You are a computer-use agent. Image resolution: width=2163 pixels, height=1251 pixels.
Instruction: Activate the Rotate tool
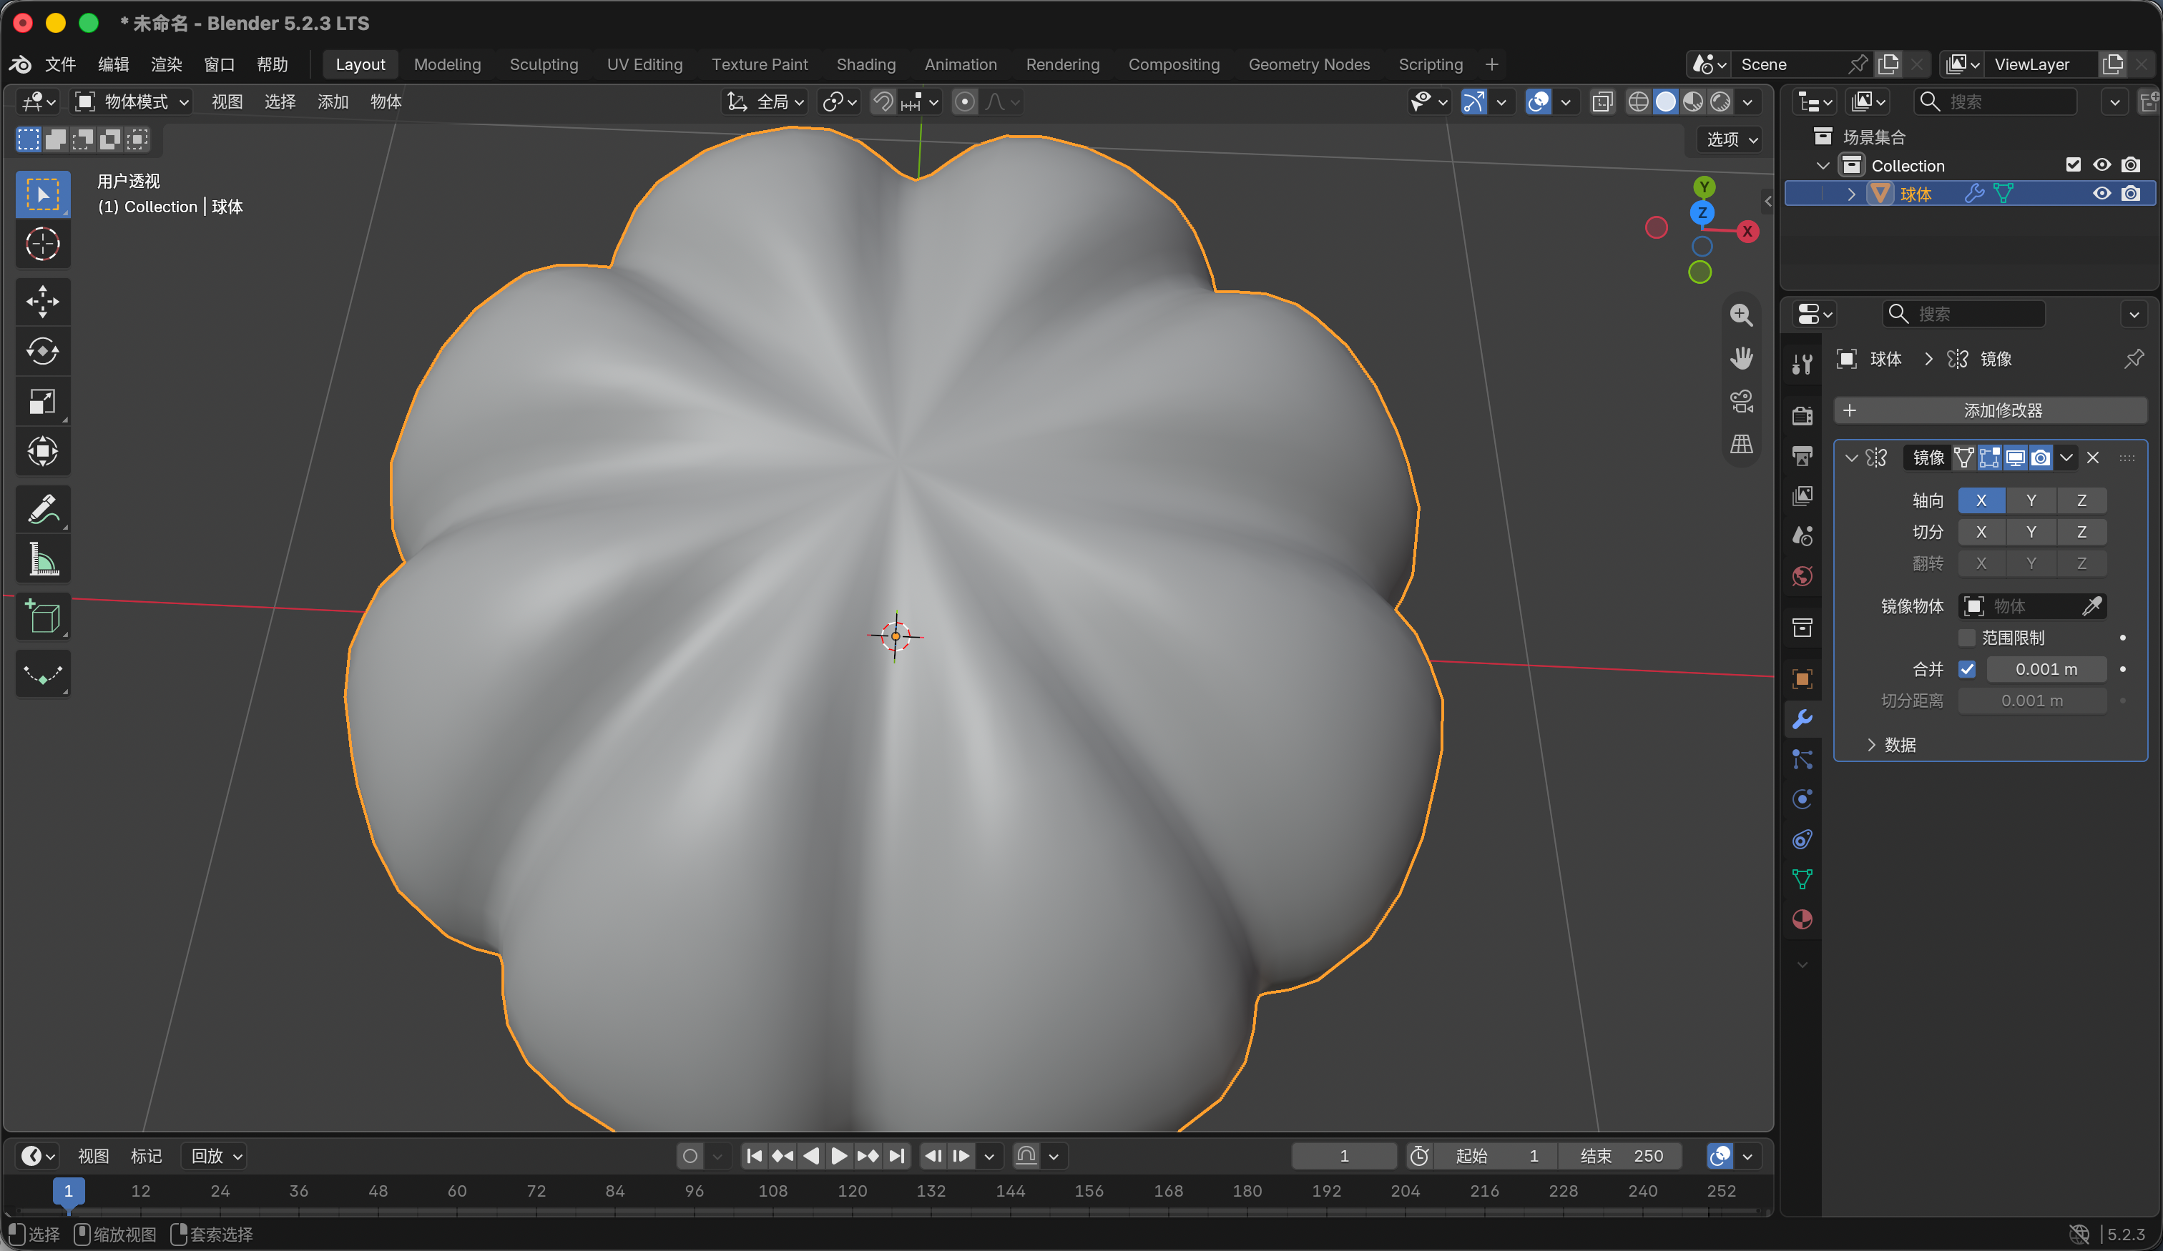tap(42, 351)
